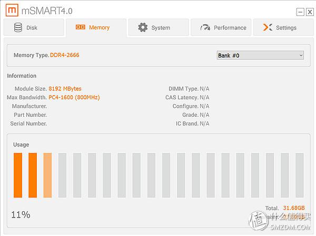The image size is (316, 236).
Task: Click the light-orange third usage bar
Action: (x=47, y=175)
